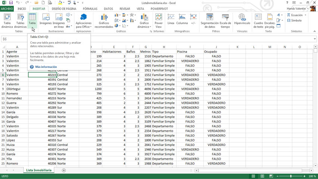Switch to the DATOS tab
The width and height of the screenshot is (318, 179).
108,9
